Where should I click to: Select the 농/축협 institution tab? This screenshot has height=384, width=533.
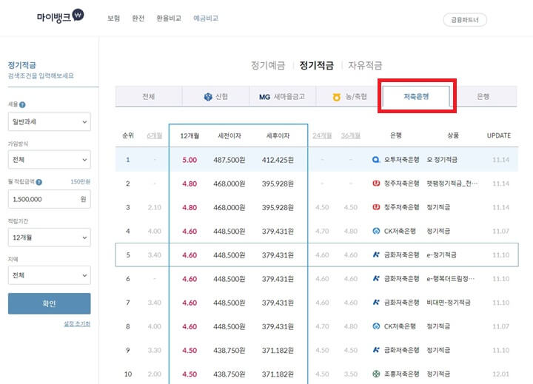coord(349,96)
